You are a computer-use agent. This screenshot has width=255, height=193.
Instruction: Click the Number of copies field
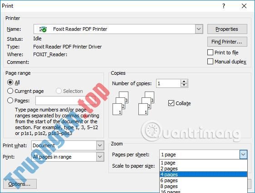coord(168,83)
